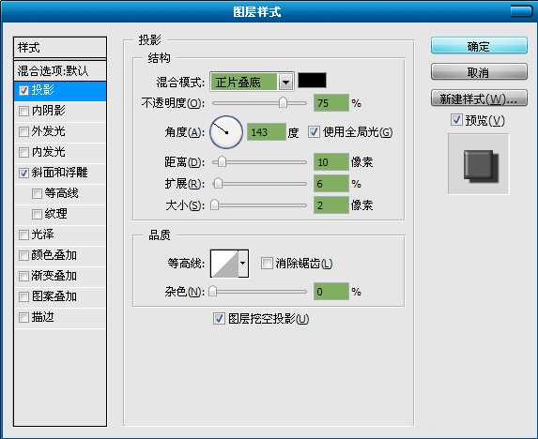
Task: Enable the 光泽 checkbox
Action: pyautogui.click(x=23, y=235)
